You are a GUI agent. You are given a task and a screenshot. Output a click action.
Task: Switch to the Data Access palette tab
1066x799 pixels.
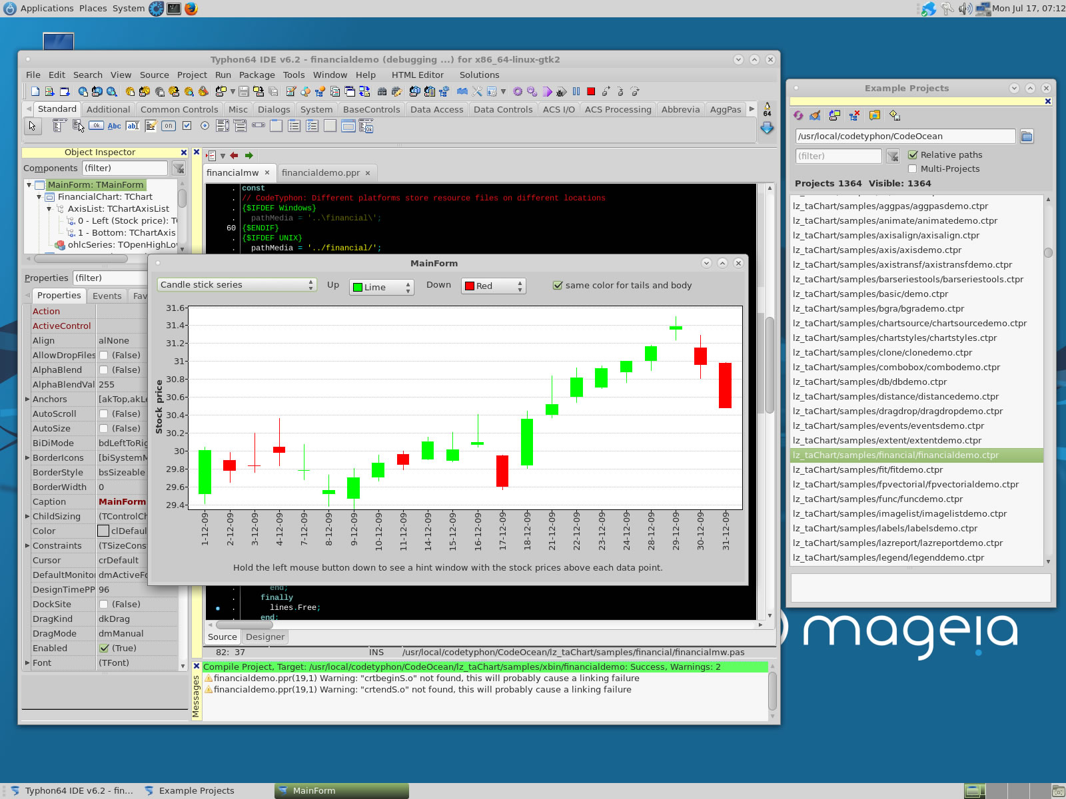click(436, 109)
